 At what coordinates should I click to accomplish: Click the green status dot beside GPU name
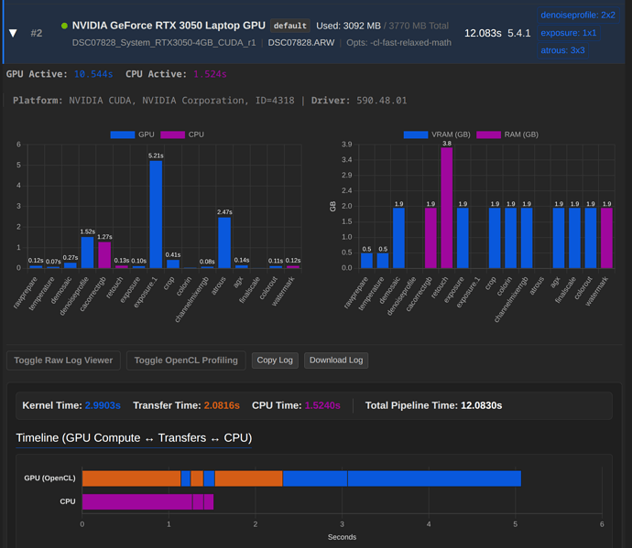point(64,26)
